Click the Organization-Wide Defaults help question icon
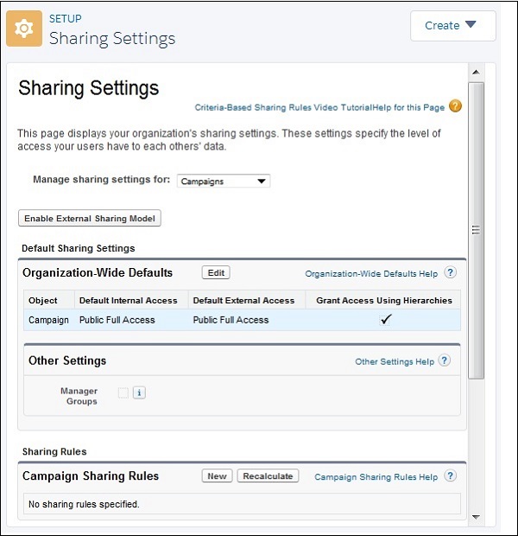Screen dimensions: 518x536 (450, 273)
